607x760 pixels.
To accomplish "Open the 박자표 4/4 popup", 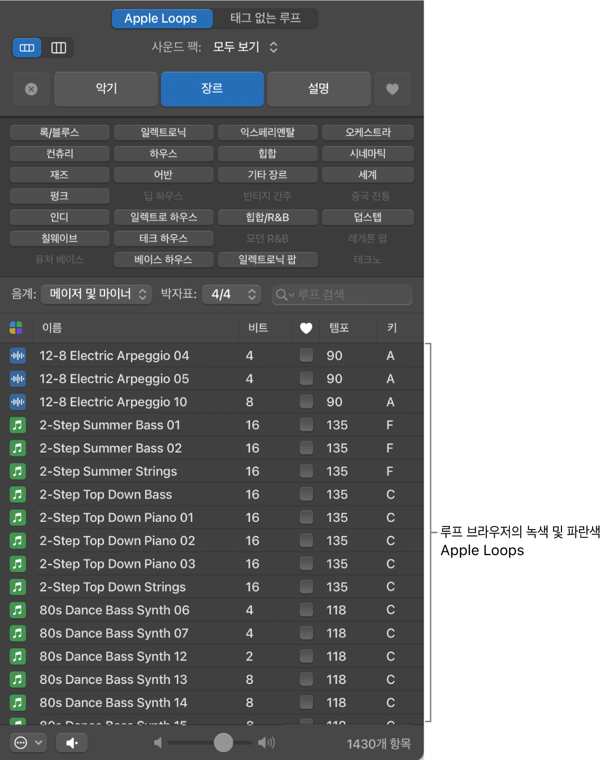I will click(x=231, y=294).
